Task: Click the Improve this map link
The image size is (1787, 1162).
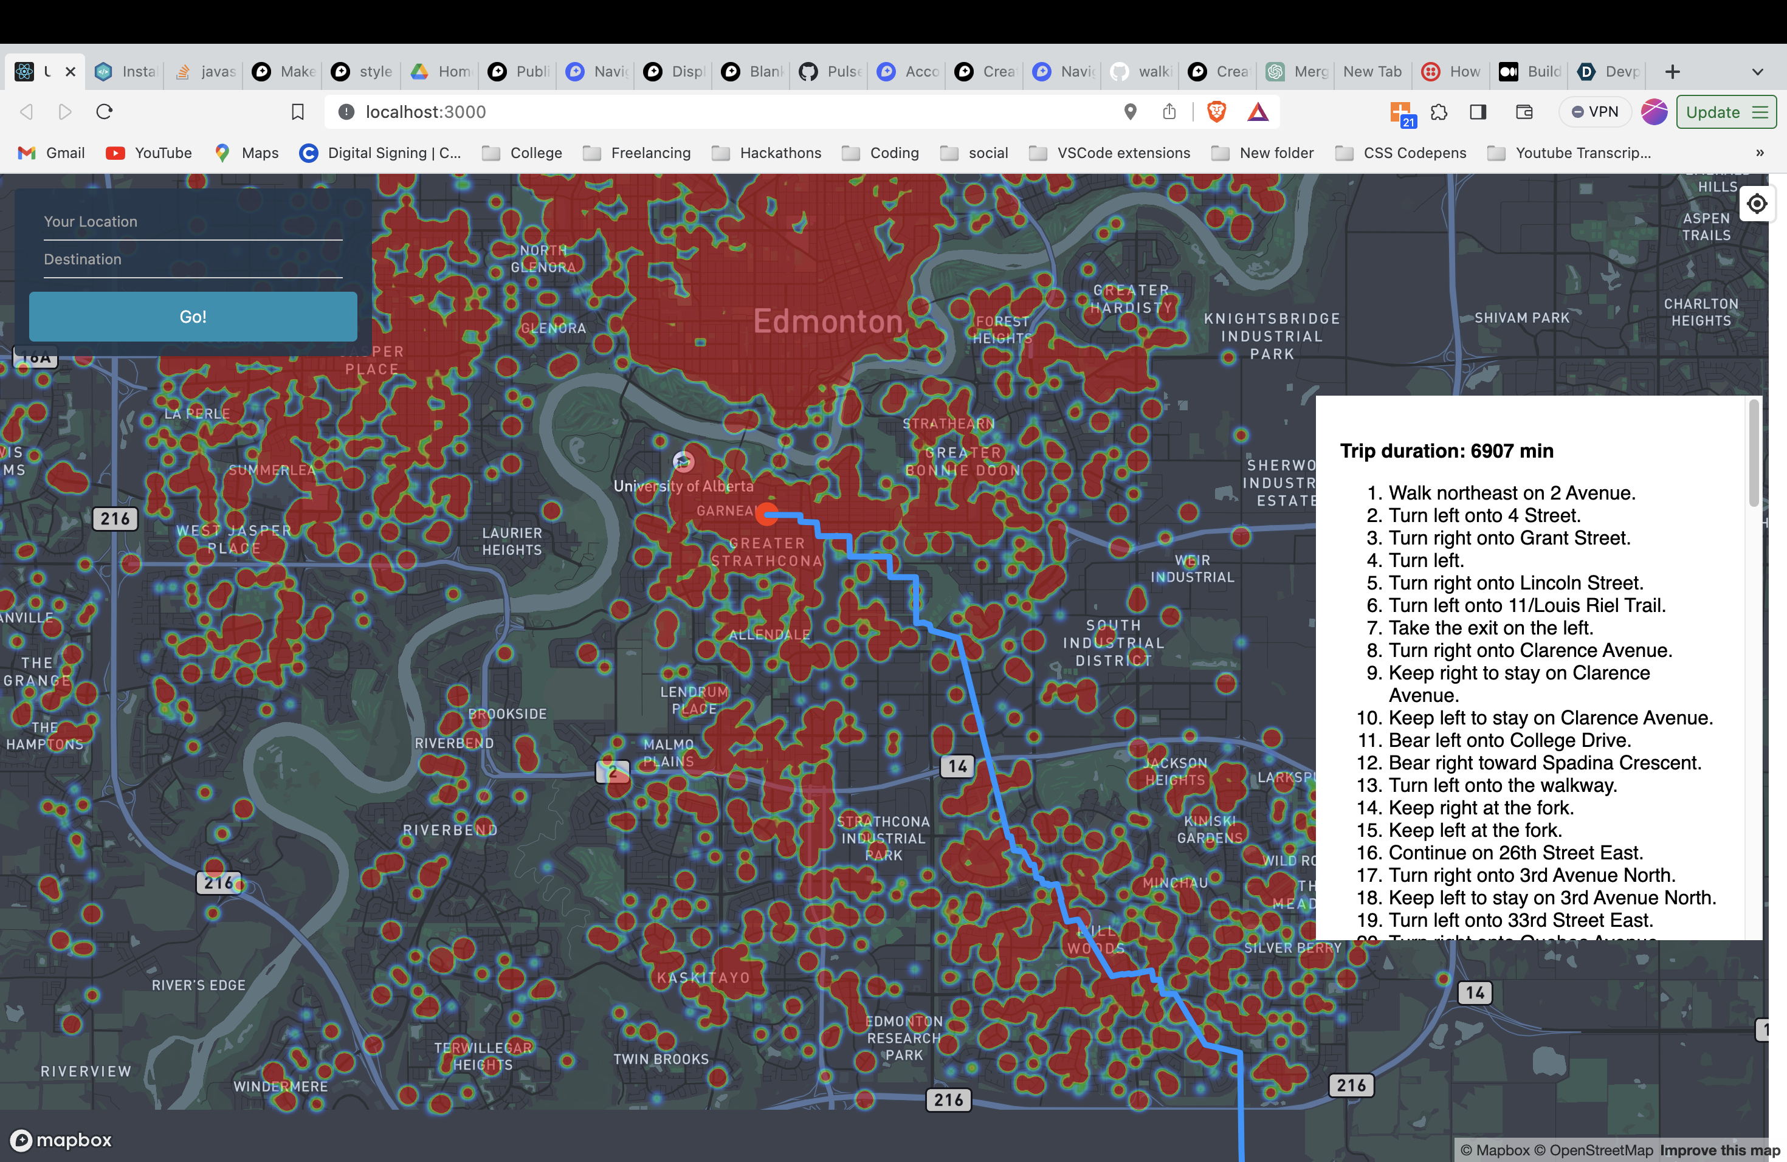Action: pyautogui.click(x=1720, y=1150)
